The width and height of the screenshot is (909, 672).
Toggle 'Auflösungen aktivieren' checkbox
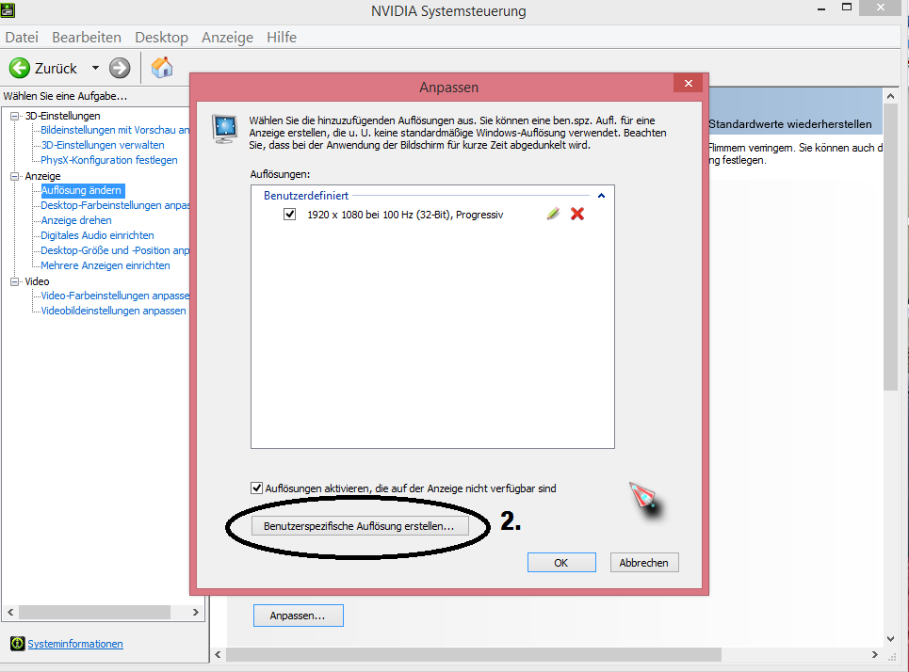[x=256, y=488]
